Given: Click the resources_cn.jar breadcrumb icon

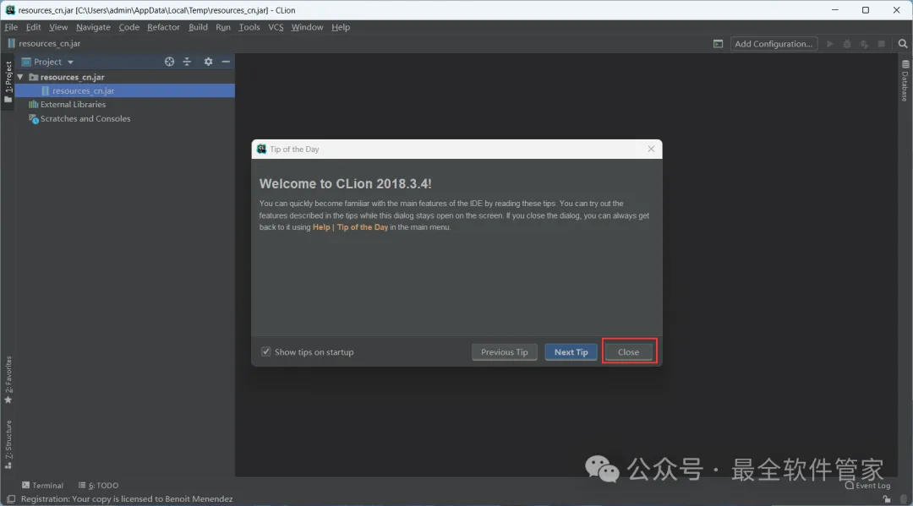Looking at the screenshot, I should pos(11,44).
